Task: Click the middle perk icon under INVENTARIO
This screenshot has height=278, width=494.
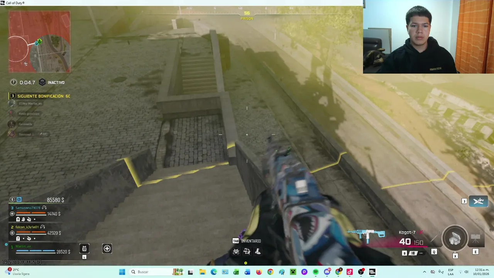Action: click(247, 252)
